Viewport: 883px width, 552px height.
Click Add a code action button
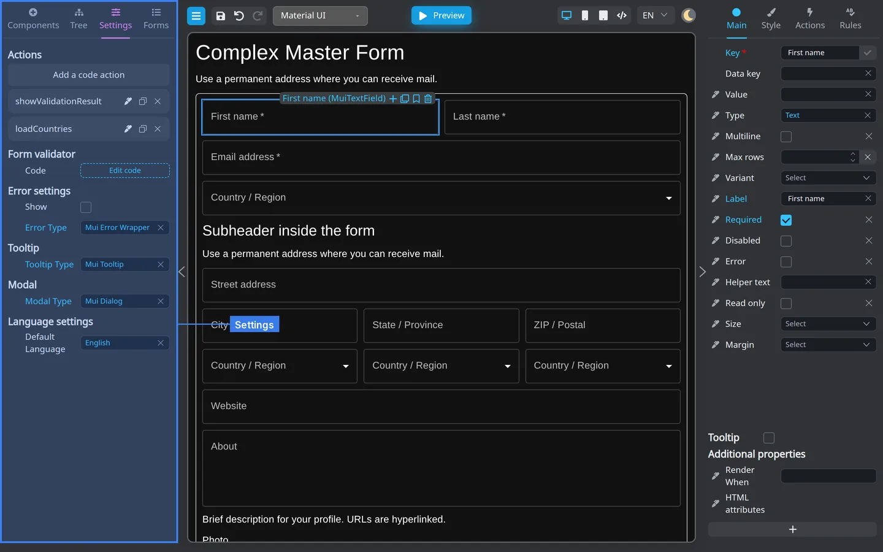pos(89,75)
